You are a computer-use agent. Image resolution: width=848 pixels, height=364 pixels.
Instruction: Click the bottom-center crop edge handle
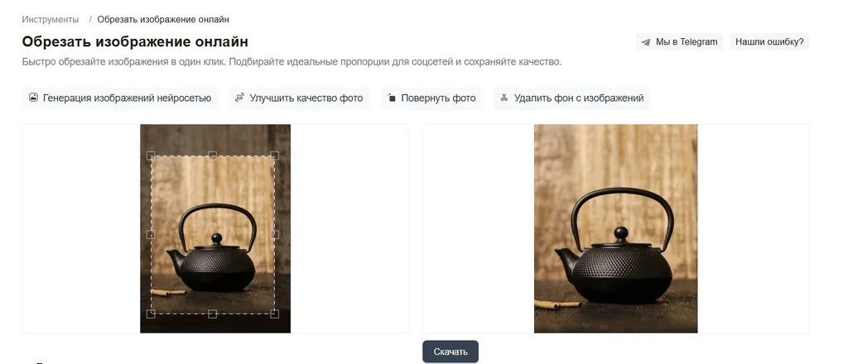click(213, 314)
